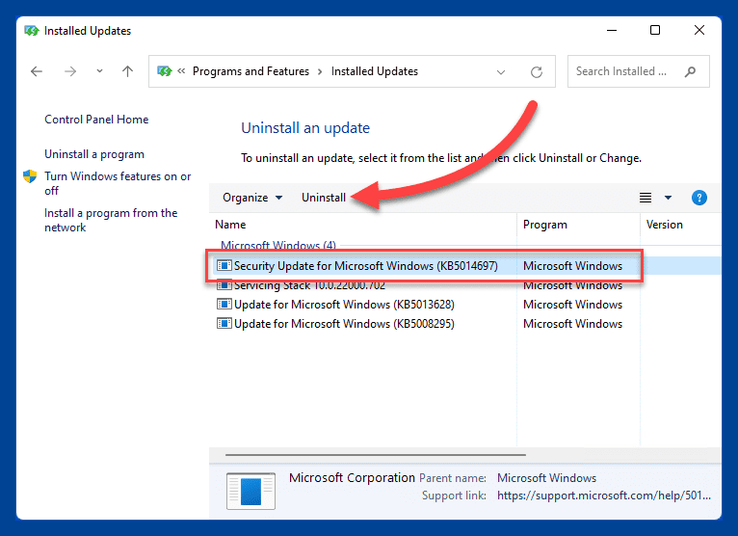Open the more view options arrow

pos(668,198)
